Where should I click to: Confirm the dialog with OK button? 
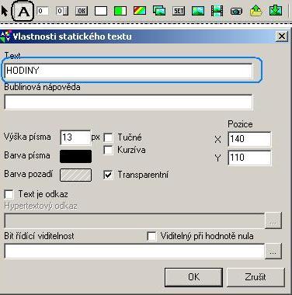tap(193, 277)
